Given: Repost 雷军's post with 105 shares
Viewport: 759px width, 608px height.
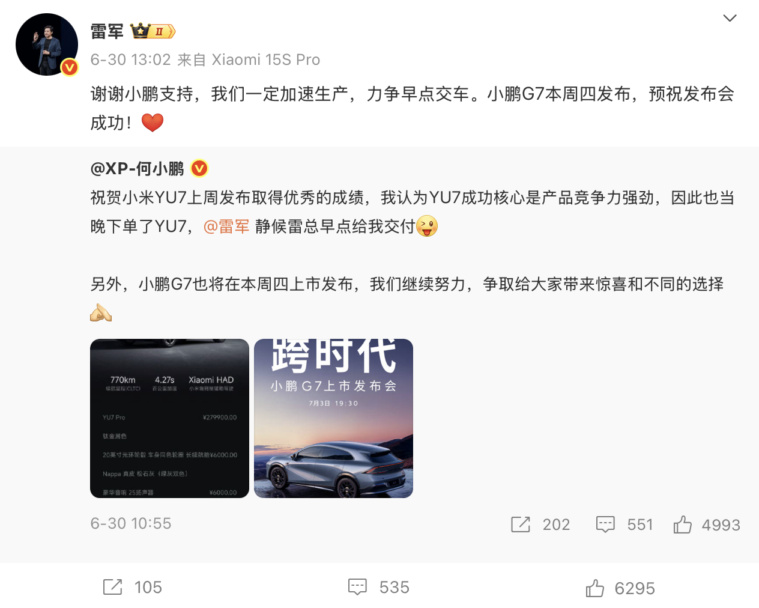Looking at the screenshot, I should point(133,587).
